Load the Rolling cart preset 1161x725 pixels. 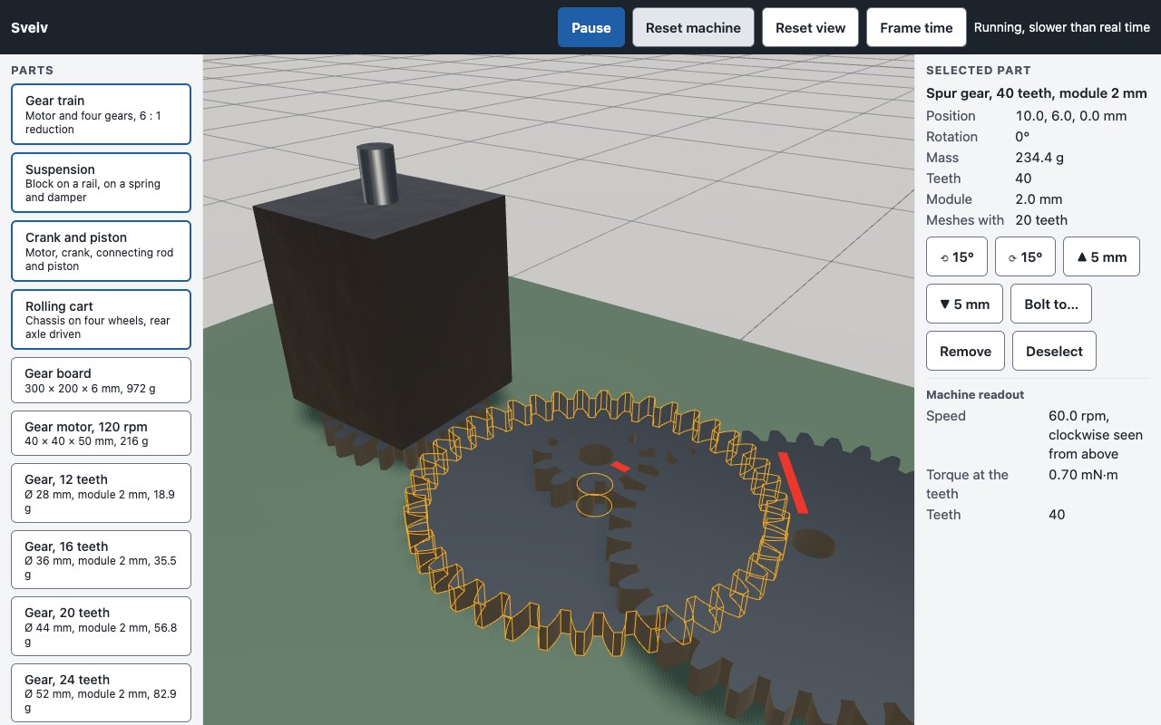(101, 319)
